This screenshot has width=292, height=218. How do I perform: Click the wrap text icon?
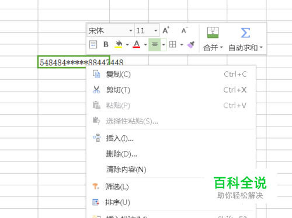click(93, 44)
